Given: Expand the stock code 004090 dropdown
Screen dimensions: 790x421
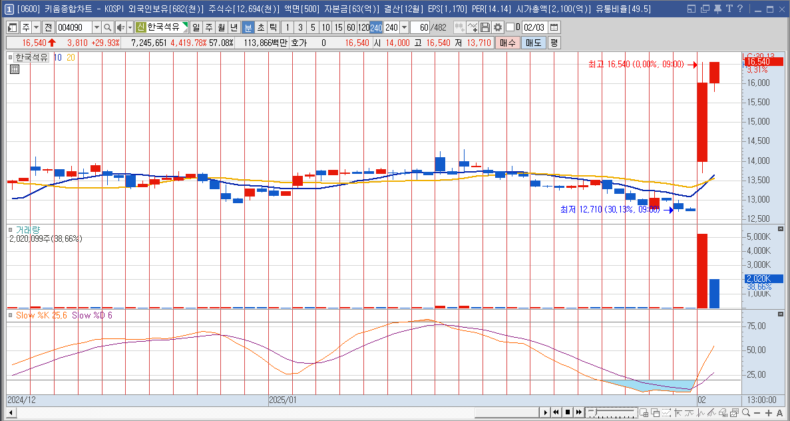Looking at the screenshot, I should pos(97,27).
